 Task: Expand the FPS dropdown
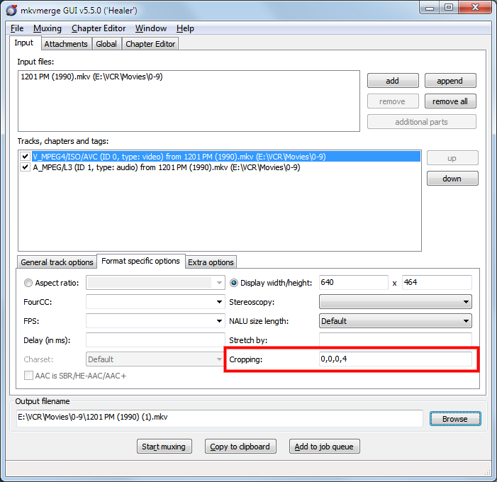(219, 321)
